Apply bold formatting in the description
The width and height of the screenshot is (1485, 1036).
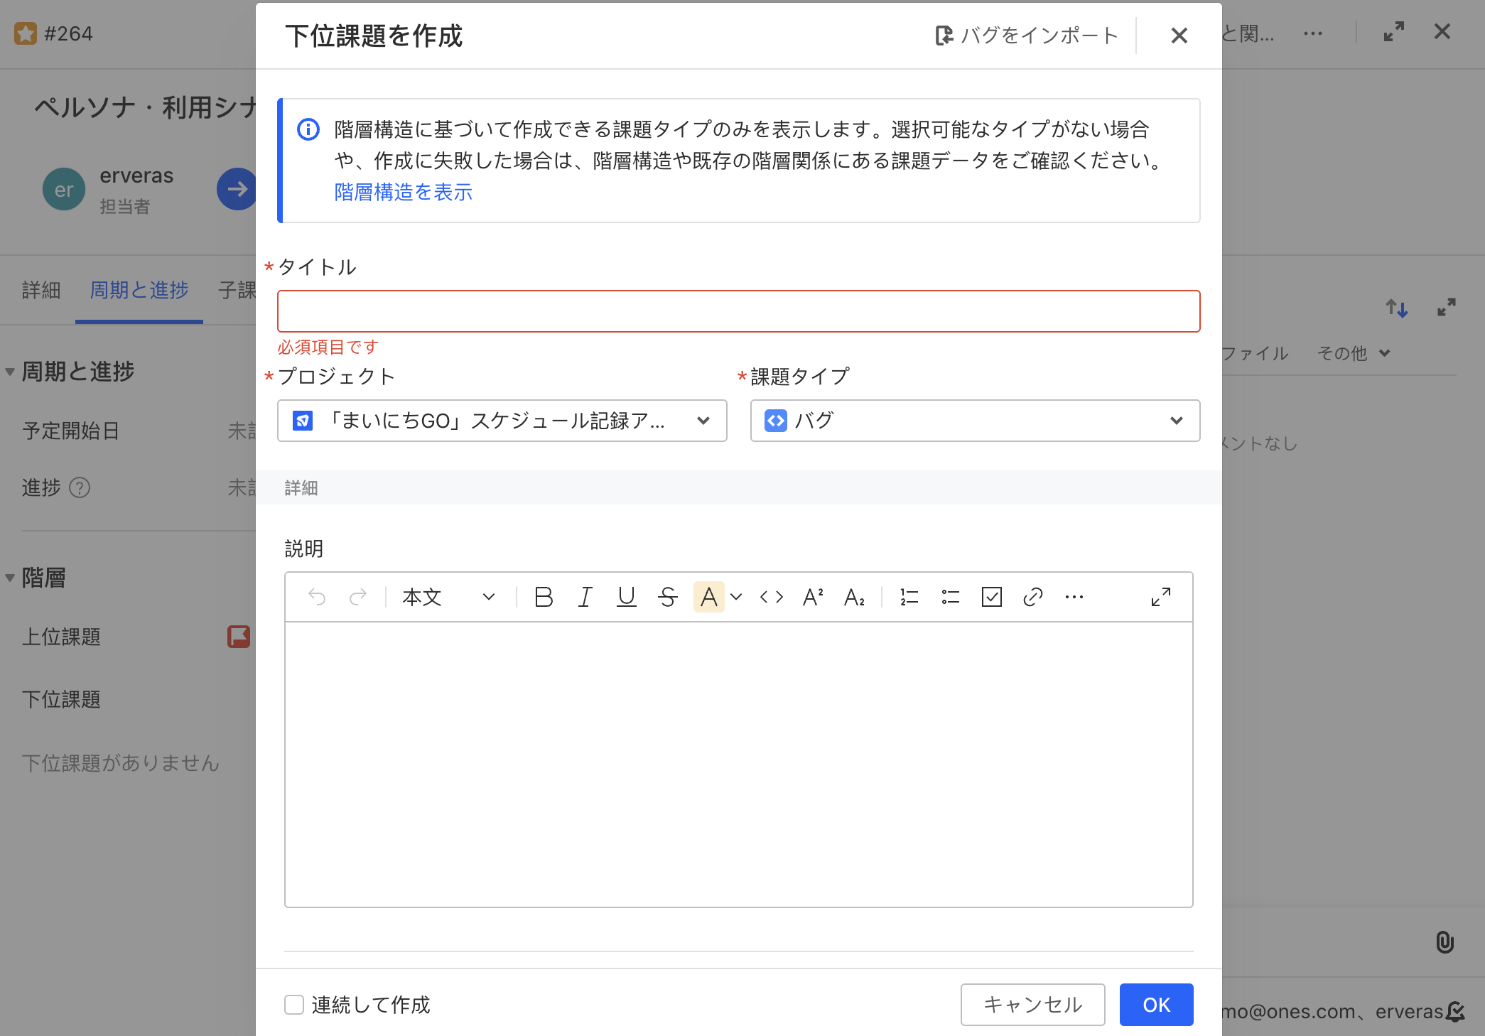click(x=544, y=597)
